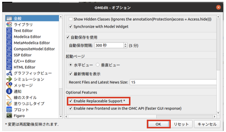
Task: Click the green arrow シミュレーション icon
Action: point(9,79)
